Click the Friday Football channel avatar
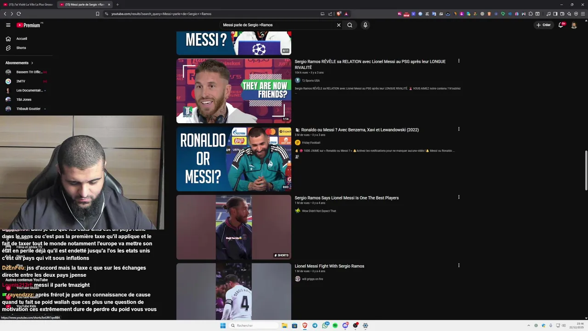Screen dimensions: 588x331 pos(297,143)
